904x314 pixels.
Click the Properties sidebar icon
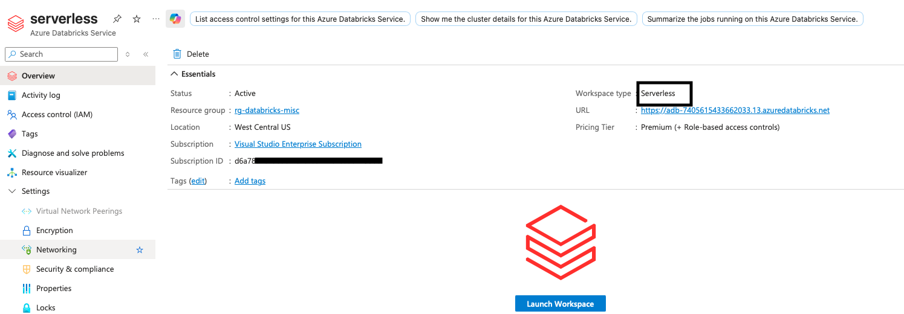click(x=26, y=289)
